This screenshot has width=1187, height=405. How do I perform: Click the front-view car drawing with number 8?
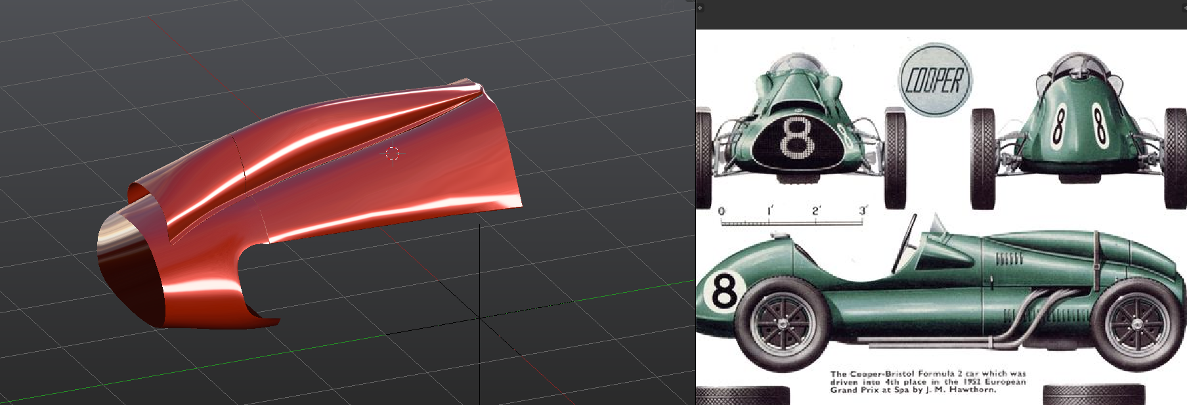(802, 130)
